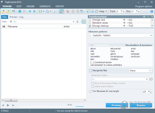Check Delete empty folders option
The width and height of the screenshot is (155, 113).
click(92, 86)
